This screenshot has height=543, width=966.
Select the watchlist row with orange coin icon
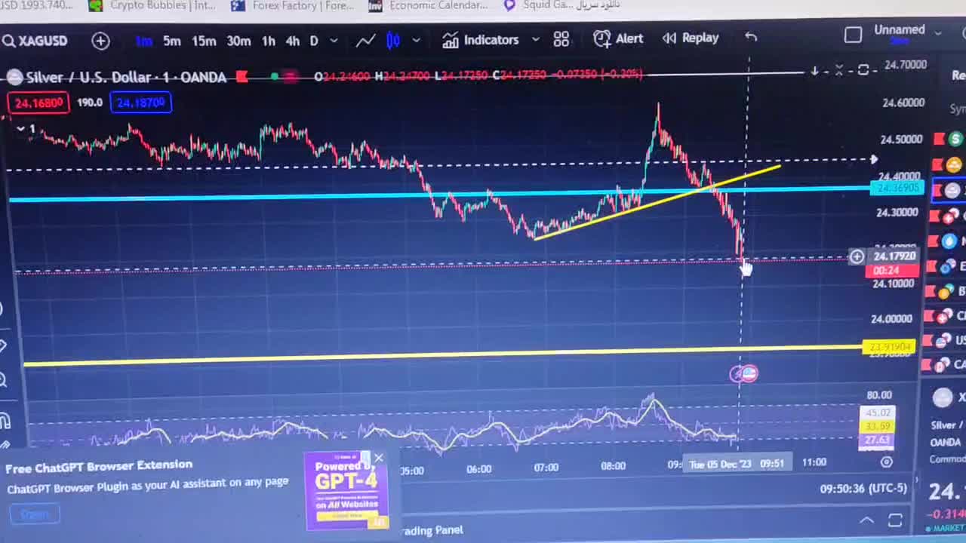950,164
